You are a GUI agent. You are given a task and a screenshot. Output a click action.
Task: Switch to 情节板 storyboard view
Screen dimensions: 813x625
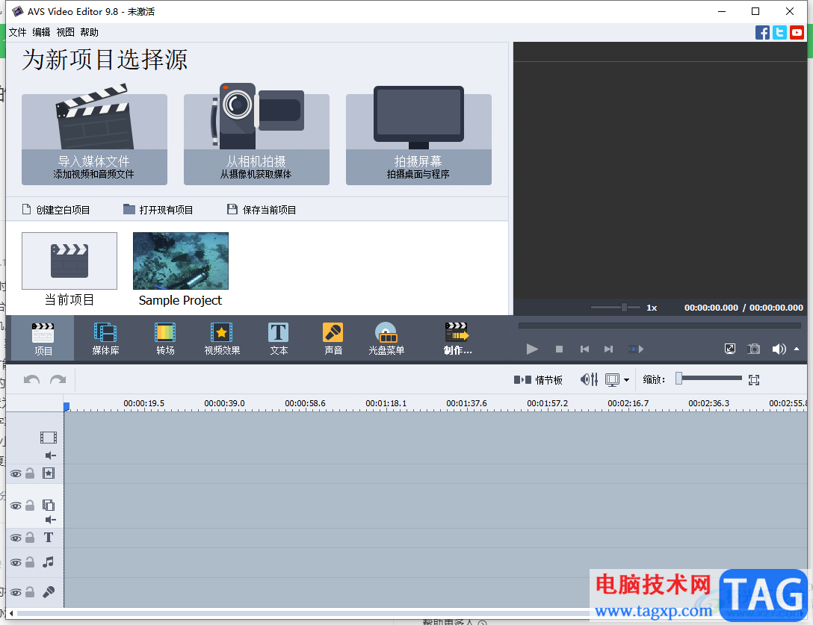(x=538, y=380)
